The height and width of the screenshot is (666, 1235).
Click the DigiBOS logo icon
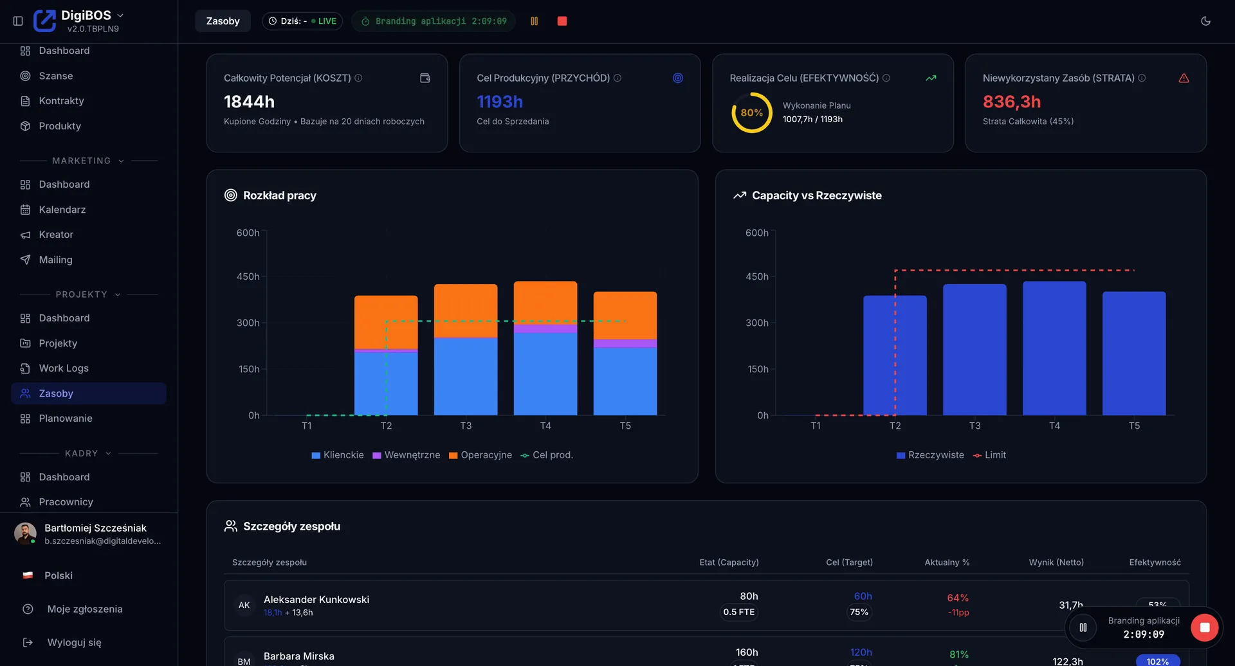click(44, 21)
